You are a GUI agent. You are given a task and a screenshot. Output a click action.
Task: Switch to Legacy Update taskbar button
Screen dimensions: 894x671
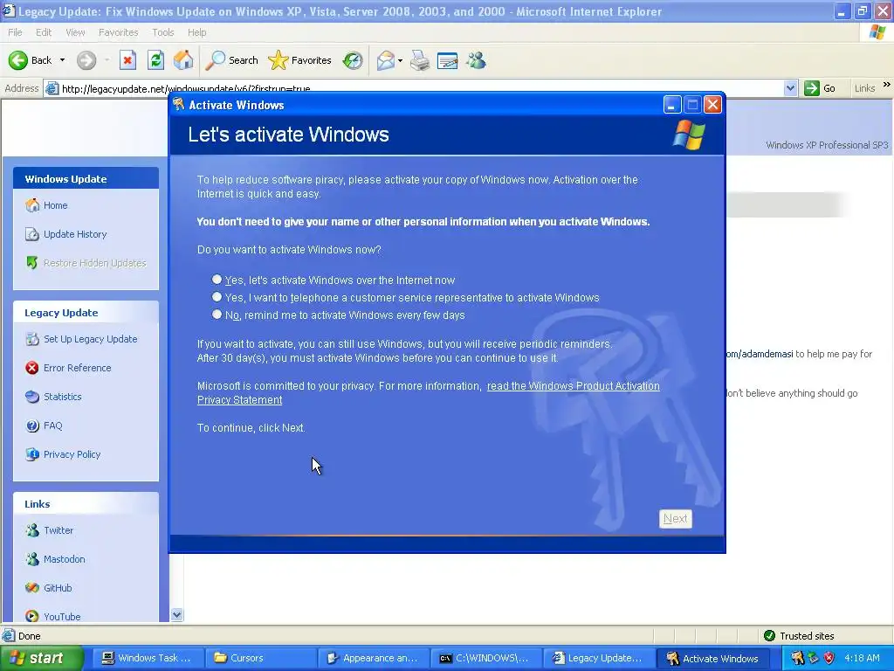coord(597,658)
